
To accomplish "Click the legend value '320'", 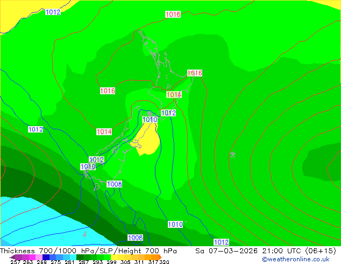I will [x=164, y=262].
